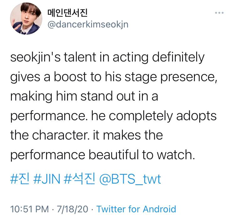Image resolution: width=235 pixels, height=217 pixels.
Task: Click the 7/18/20 date
Action: (x=72, y=209)
